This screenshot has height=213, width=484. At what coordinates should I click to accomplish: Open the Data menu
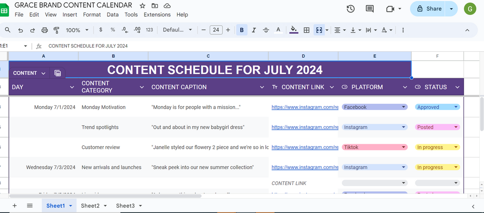tap(113, 15)
